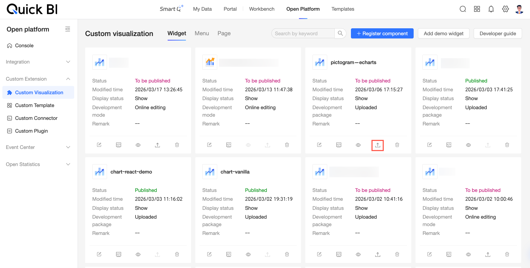This screenshot has height=268, width=530.
Task: Open code editor for chart-vanilla
Action: point(229,254)
